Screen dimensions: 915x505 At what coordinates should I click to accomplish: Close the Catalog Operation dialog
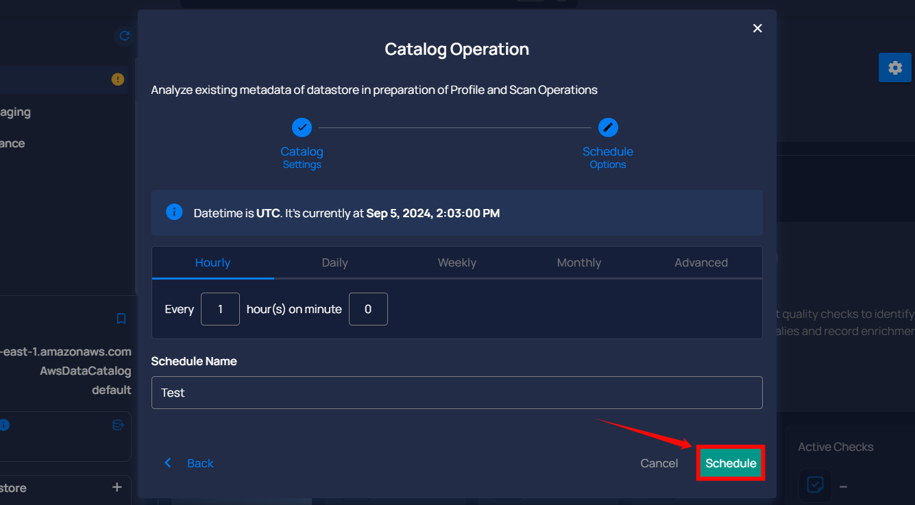(x=757, y=28)
